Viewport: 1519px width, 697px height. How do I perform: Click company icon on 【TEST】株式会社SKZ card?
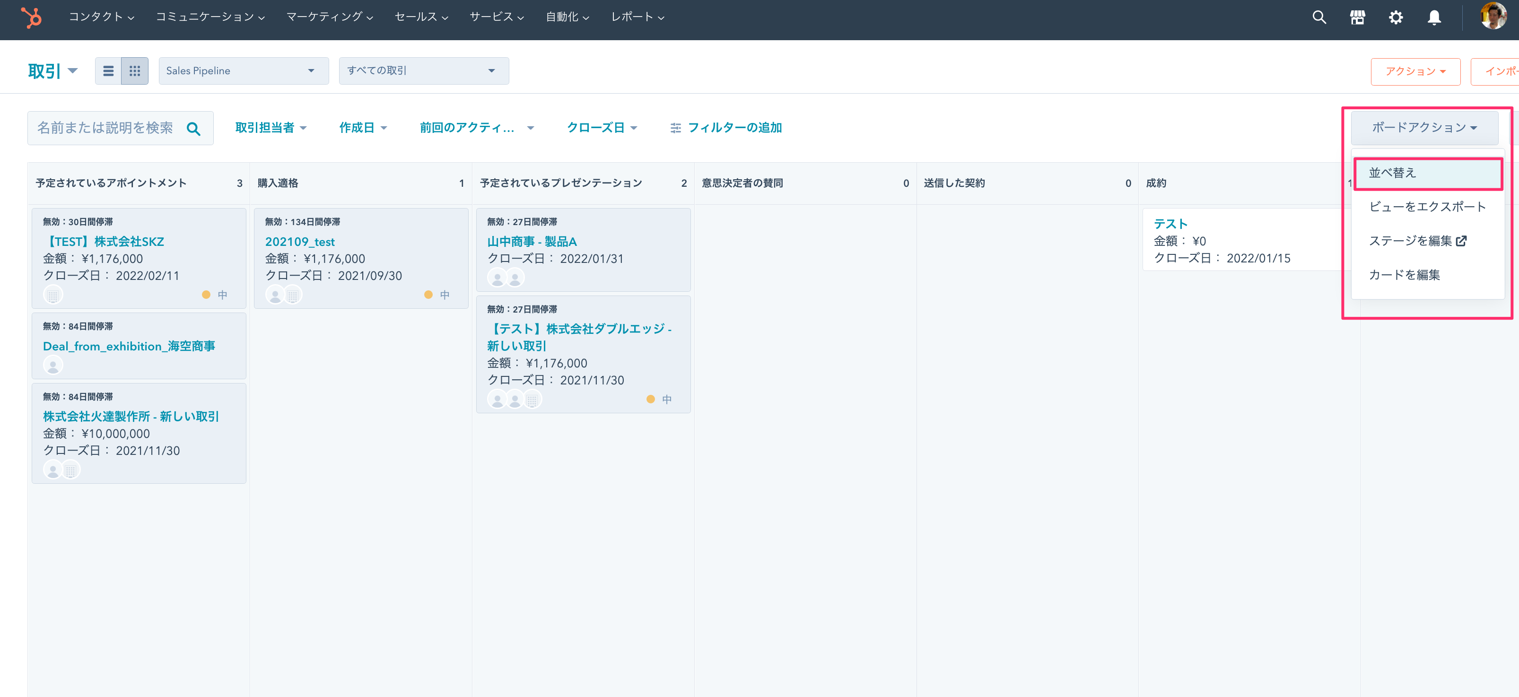[x=53, y=295]
